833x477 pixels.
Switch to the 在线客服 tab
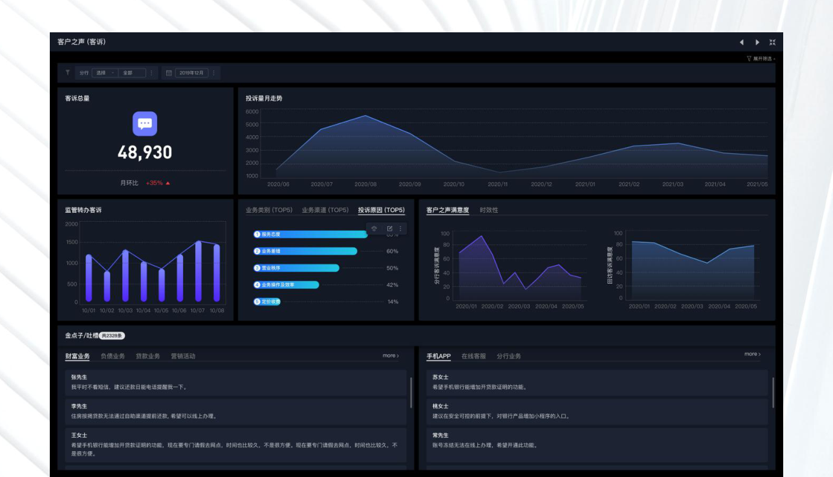473,356
